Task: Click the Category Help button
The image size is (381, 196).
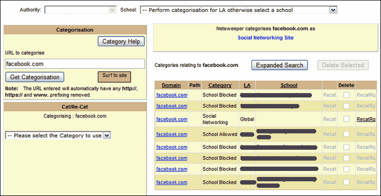Action: tap(121, 41)
